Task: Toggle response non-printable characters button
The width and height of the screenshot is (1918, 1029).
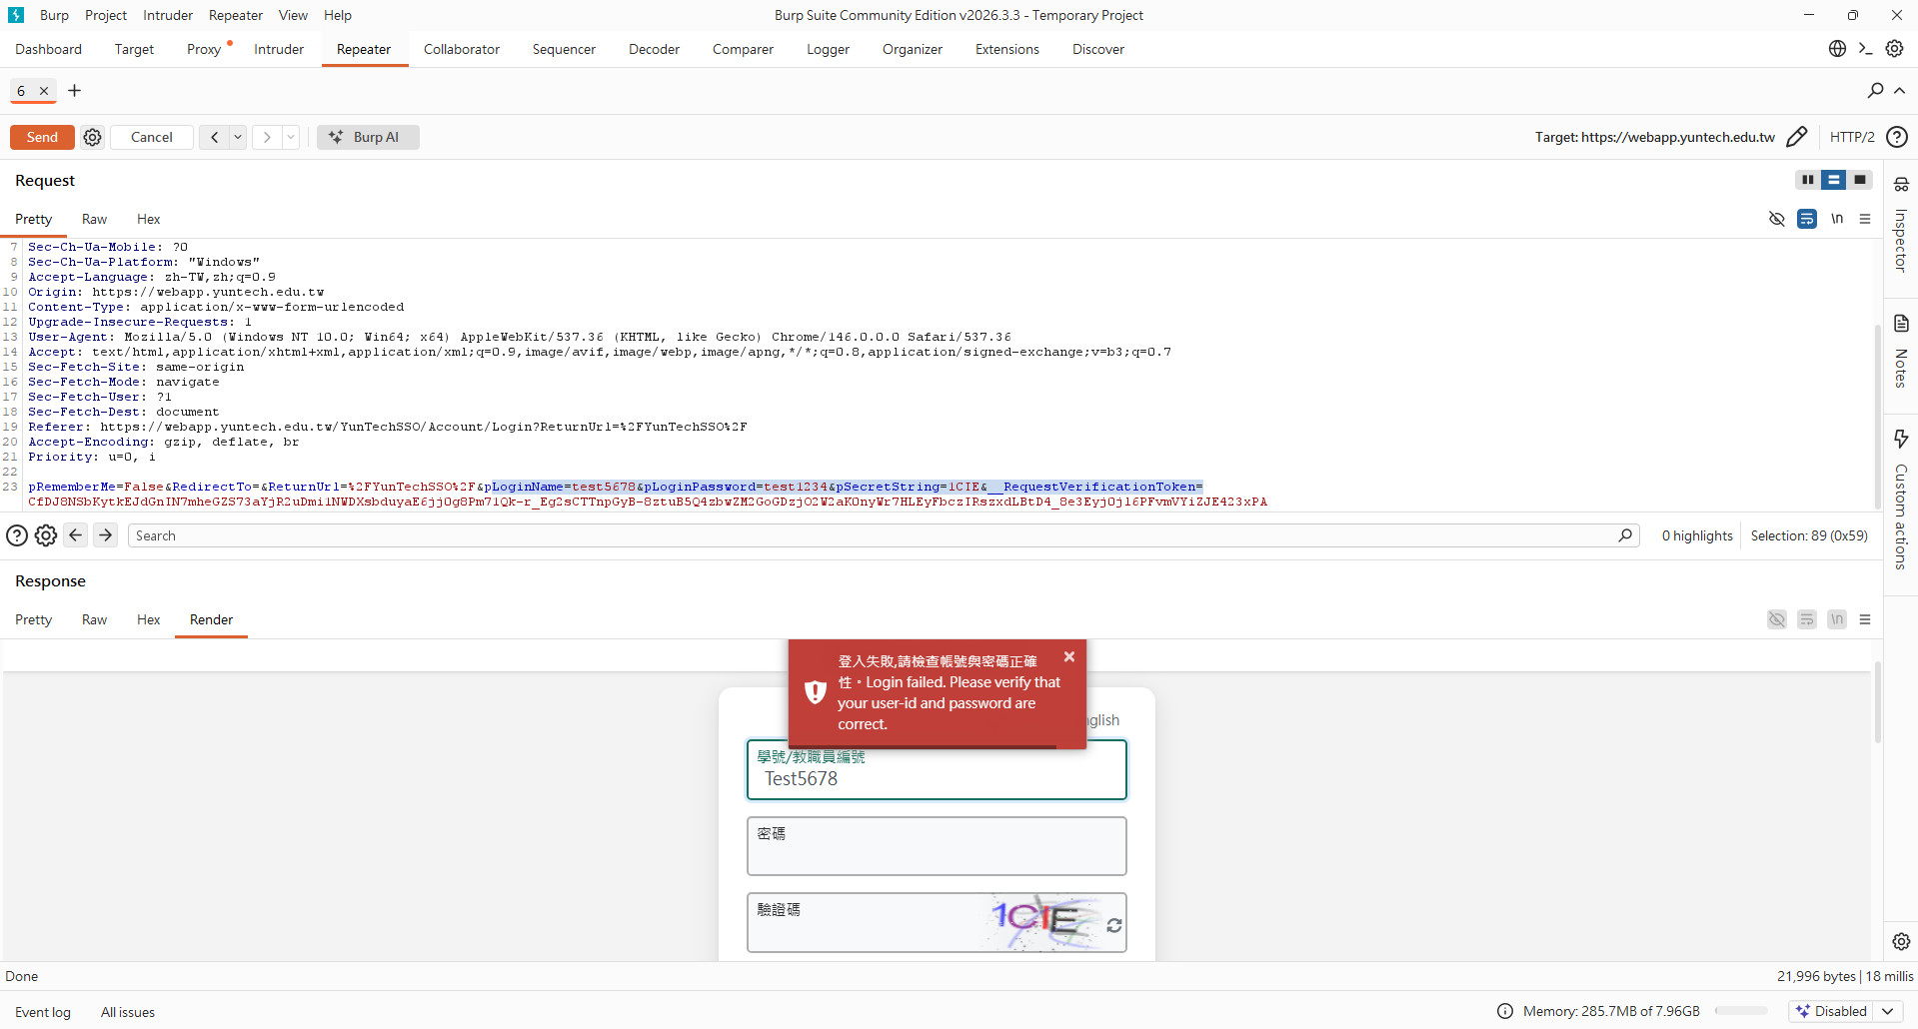Action: [x=1776, y=619]
